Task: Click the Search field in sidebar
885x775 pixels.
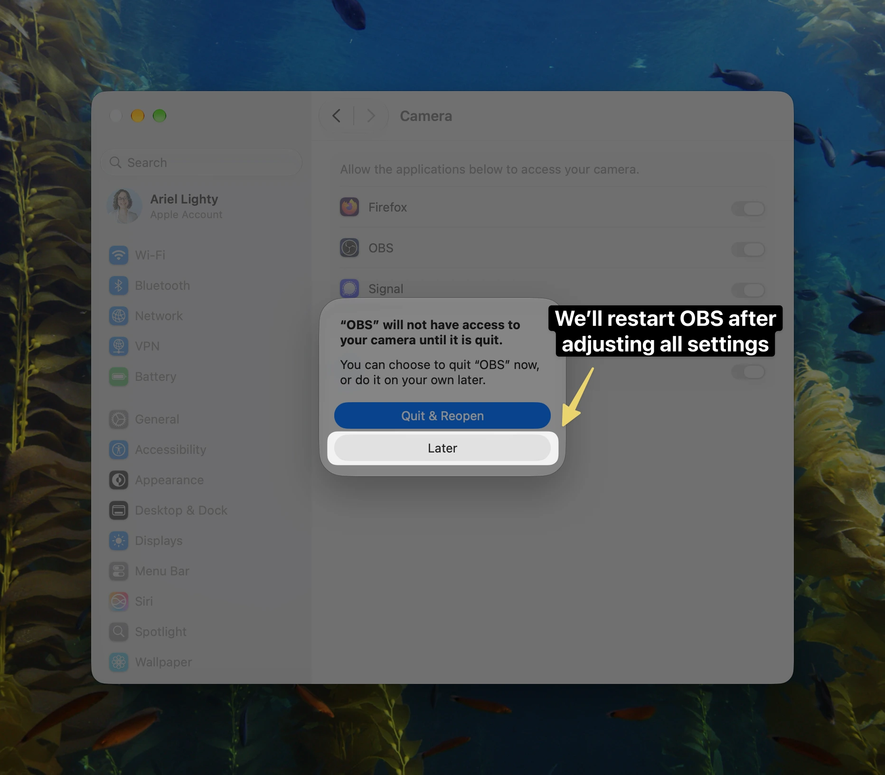Action: (x=201, y=163)
